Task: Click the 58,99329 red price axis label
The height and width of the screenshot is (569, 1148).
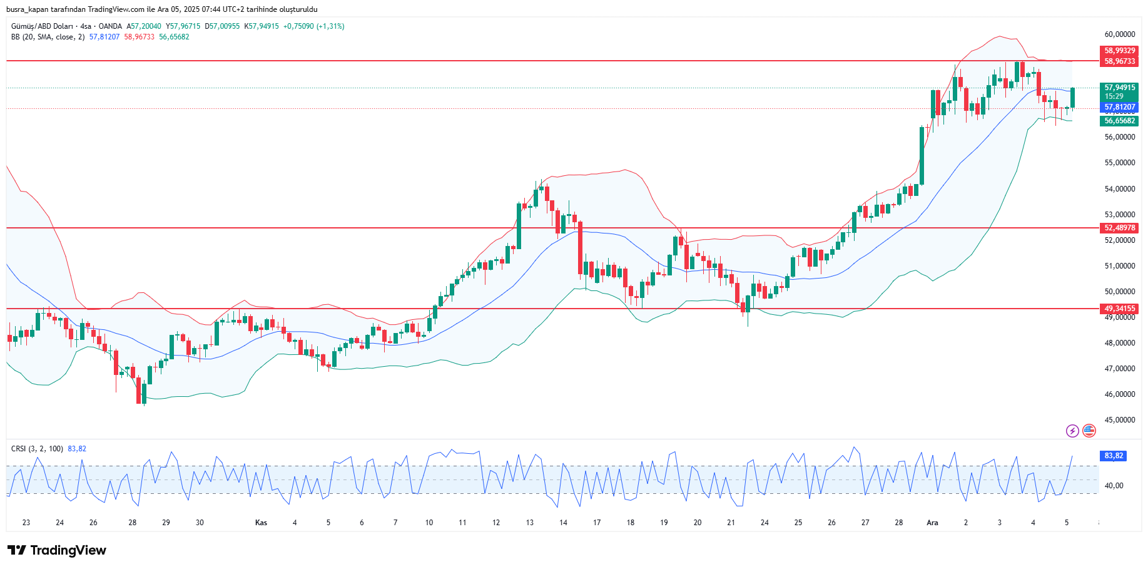Action: [1119, 51]
